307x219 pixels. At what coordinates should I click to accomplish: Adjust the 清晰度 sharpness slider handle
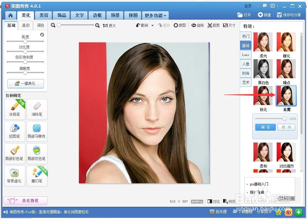coord(25,73)
